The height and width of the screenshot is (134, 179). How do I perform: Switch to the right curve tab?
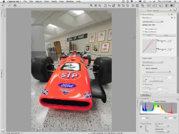tap(166, 35)
